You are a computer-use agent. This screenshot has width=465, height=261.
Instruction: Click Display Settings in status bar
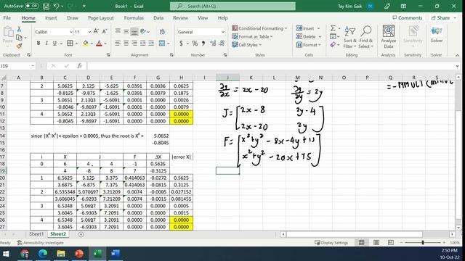click(331, 243)
